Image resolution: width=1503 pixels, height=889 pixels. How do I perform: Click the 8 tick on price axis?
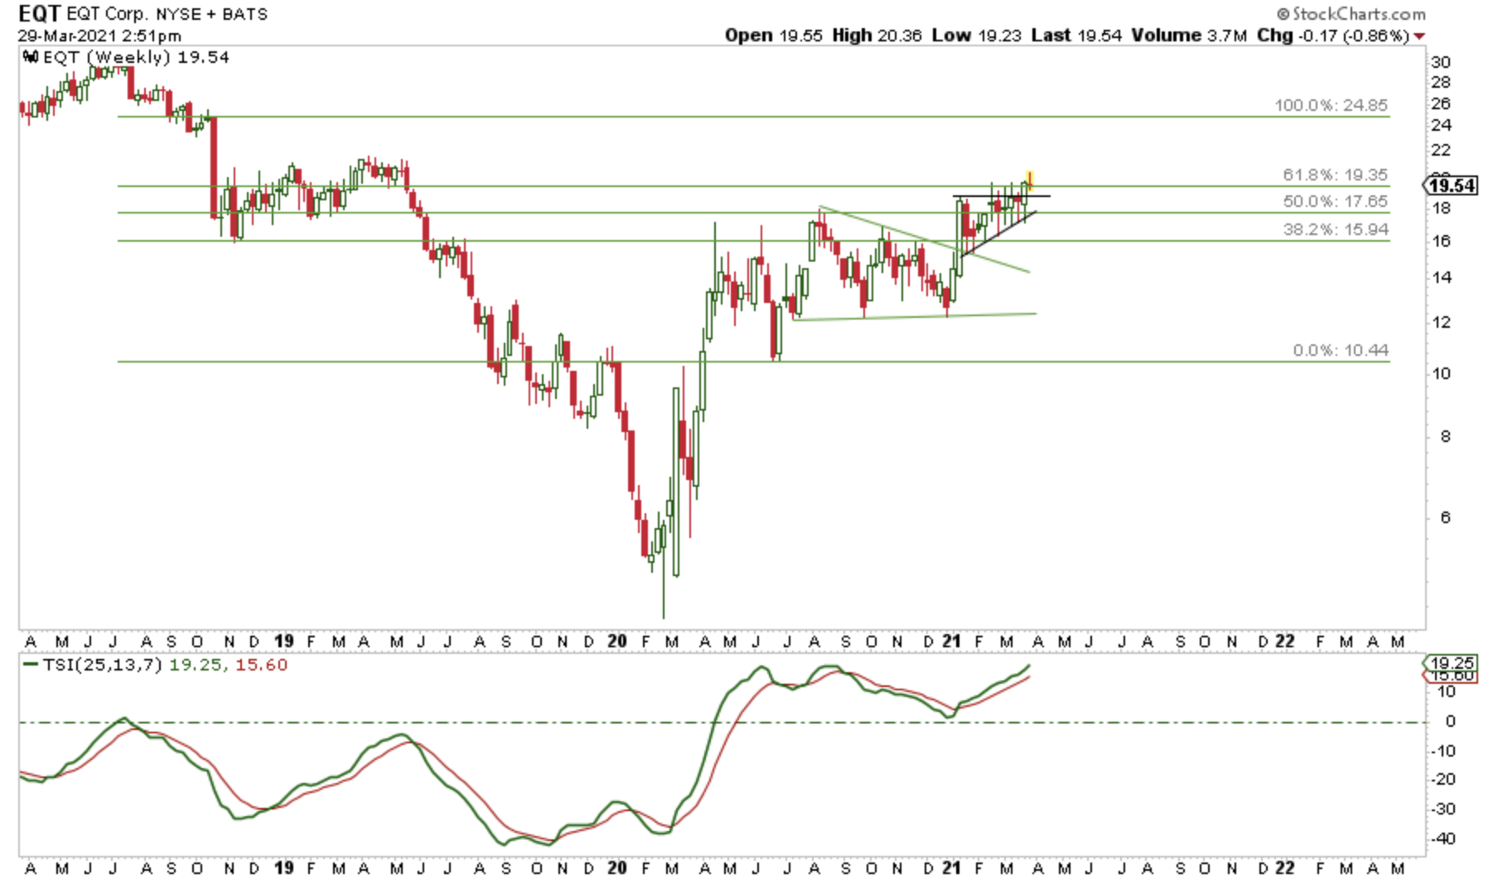(1445, 436)
